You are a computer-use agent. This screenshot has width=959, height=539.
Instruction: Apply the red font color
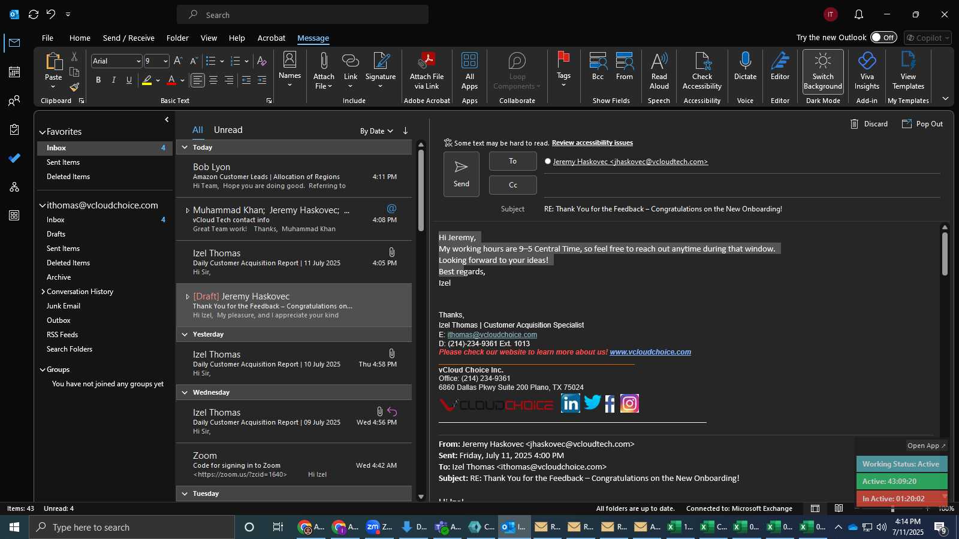pos(171,80)
